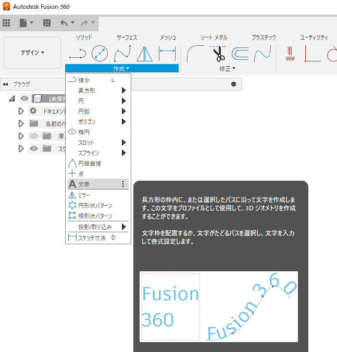Select the Line tool in toolbar
337x352 pixels.
click(x=78, y=54)
